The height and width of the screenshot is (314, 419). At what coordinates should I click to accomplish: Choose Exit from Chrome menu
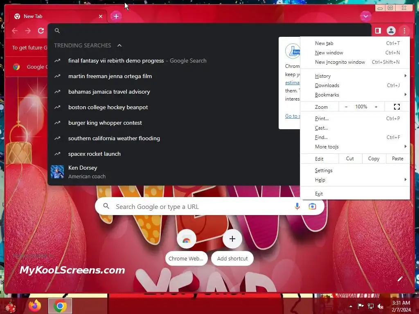355,193
